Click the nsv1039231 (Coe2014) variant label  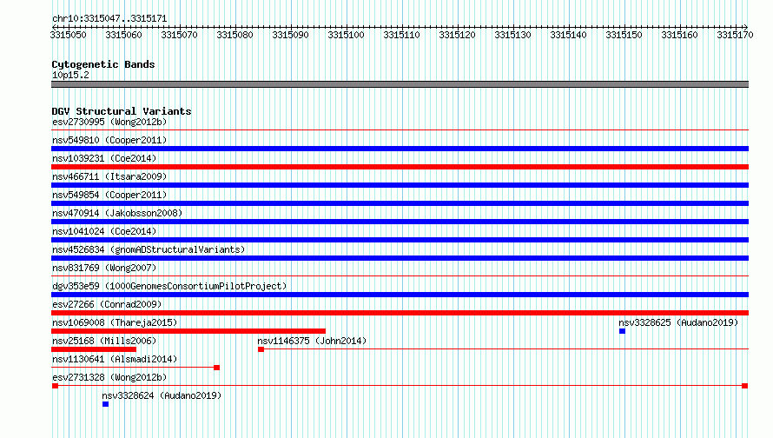tap(104, 158)
